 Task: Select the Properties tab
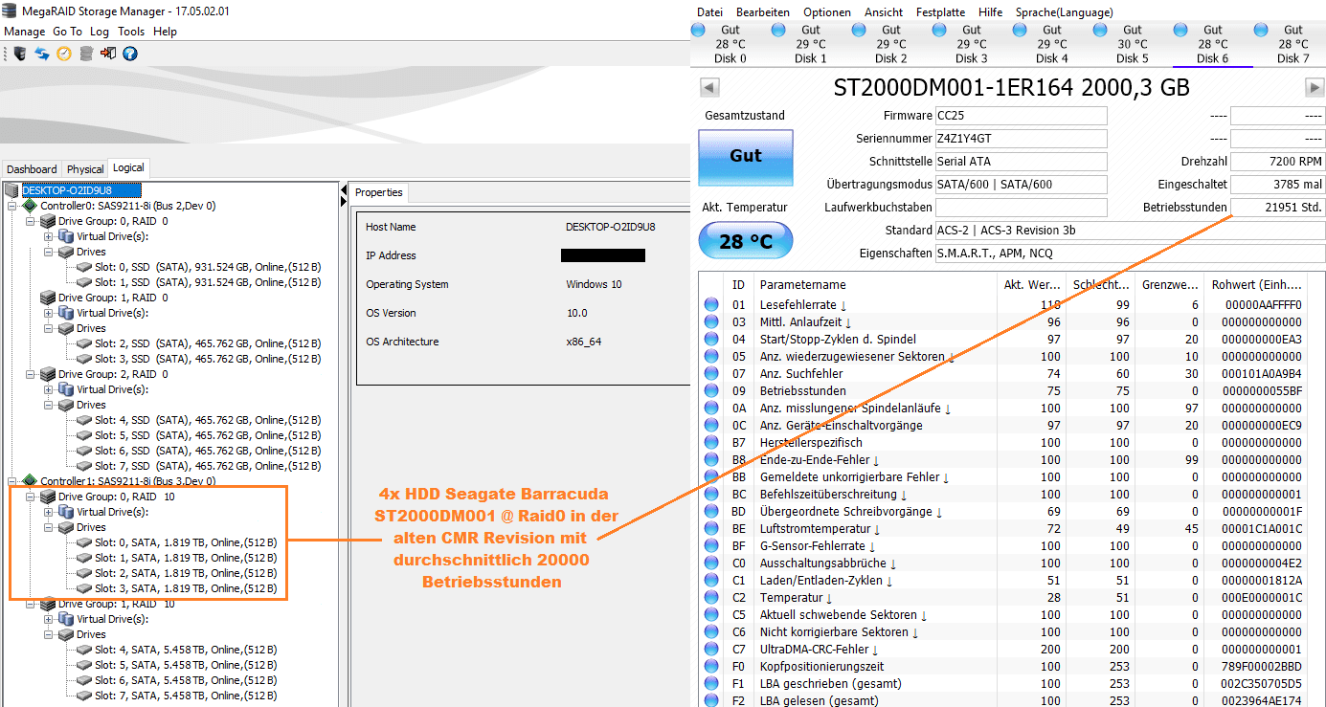379,192
